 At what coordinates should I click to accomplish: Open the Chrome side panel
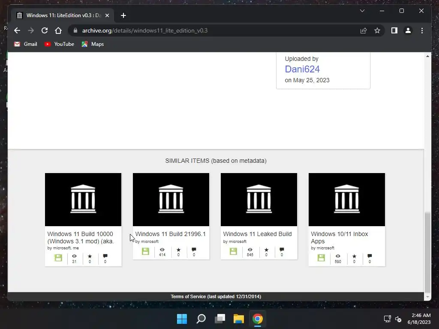point(394,30)
